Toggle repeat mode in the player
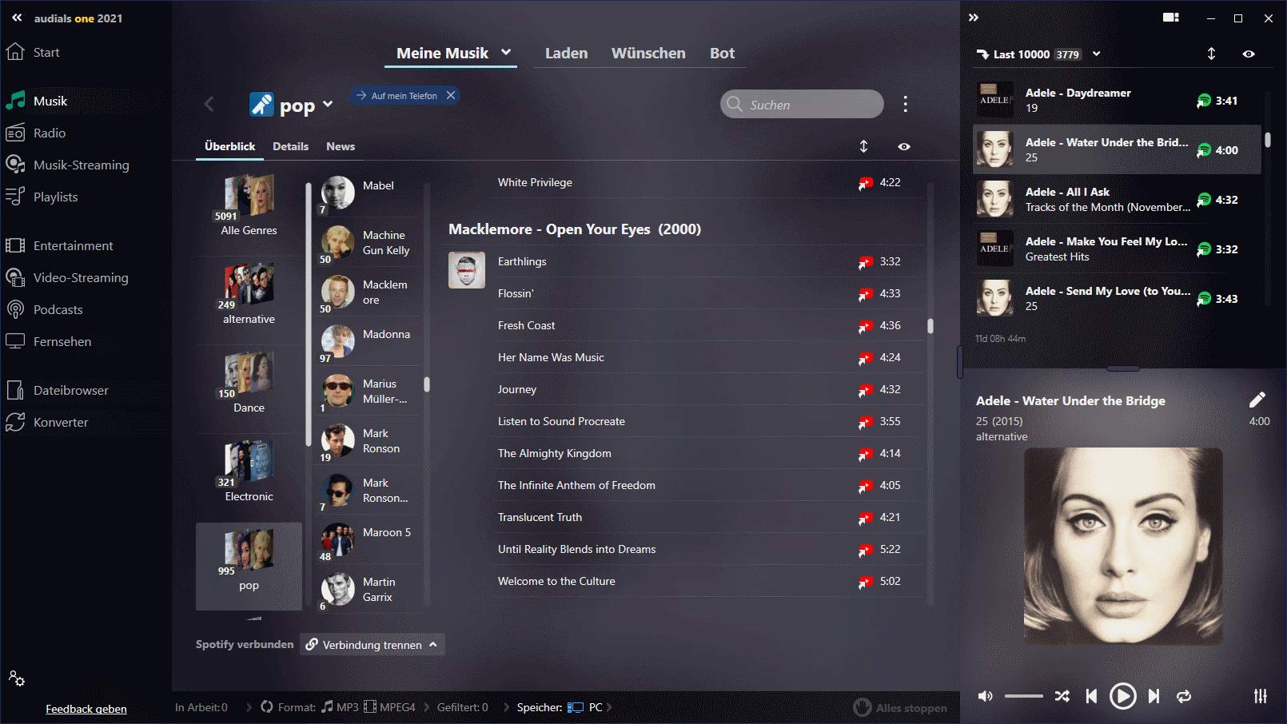 pos(1184,696)
